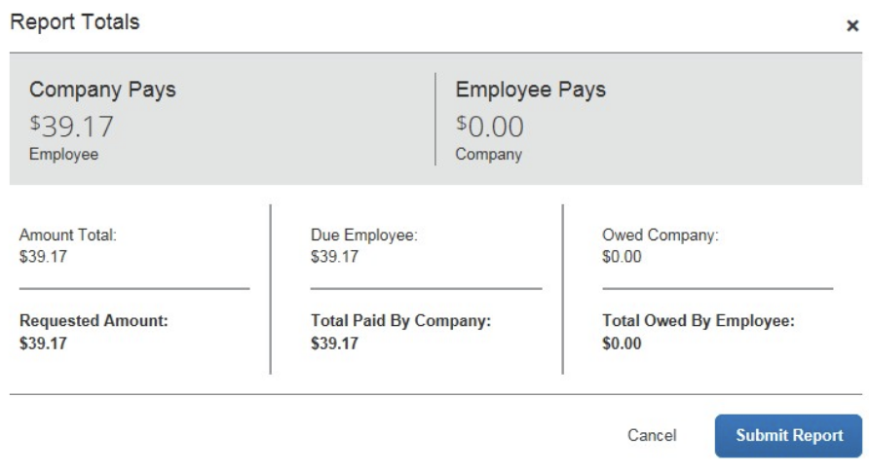Click the value beneath Due Employee
869x471 pixels.
[x=334, y=257]
